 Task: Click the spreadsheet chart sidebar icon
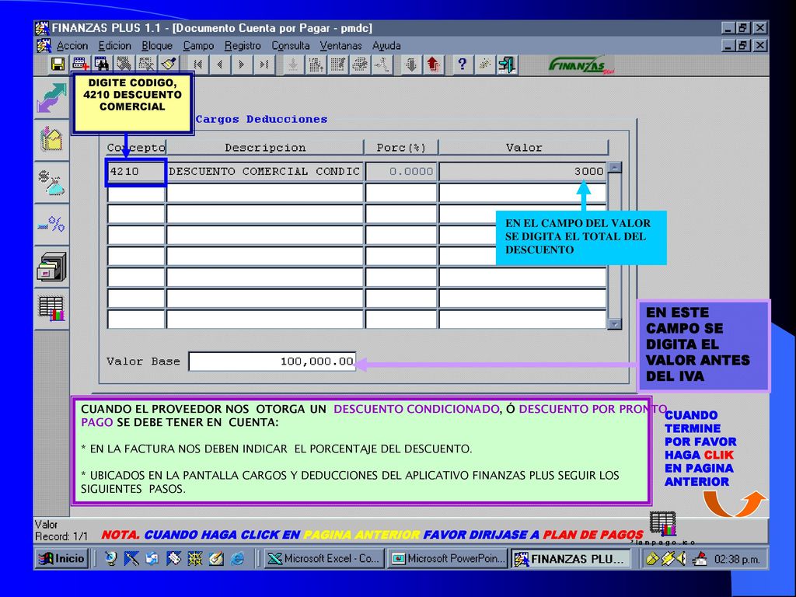pyautogui.click(x=51, y=308)
